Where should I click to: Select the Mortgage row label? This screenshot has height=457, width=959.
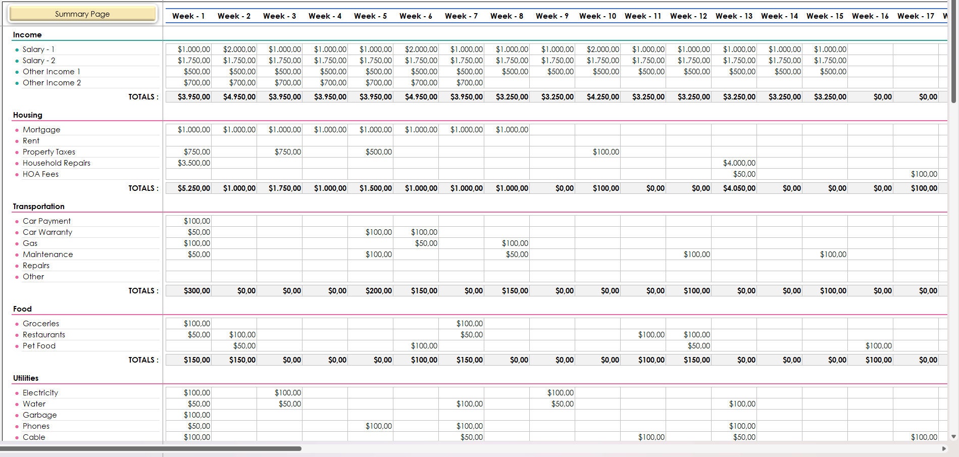(x=41, y=130)
